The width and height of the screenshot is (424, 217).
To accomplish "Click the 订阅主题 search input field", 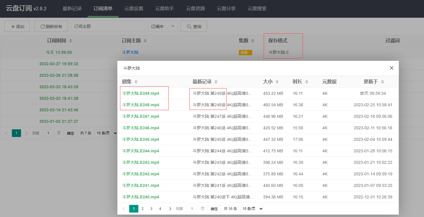I will tap(108, 26).
